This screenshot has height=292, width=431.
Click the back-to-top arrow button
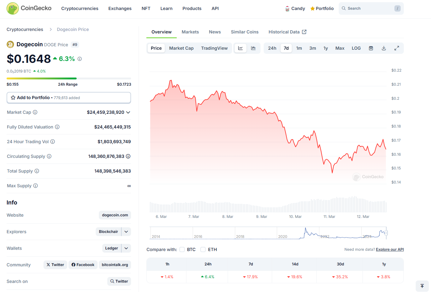coord(422,286)
